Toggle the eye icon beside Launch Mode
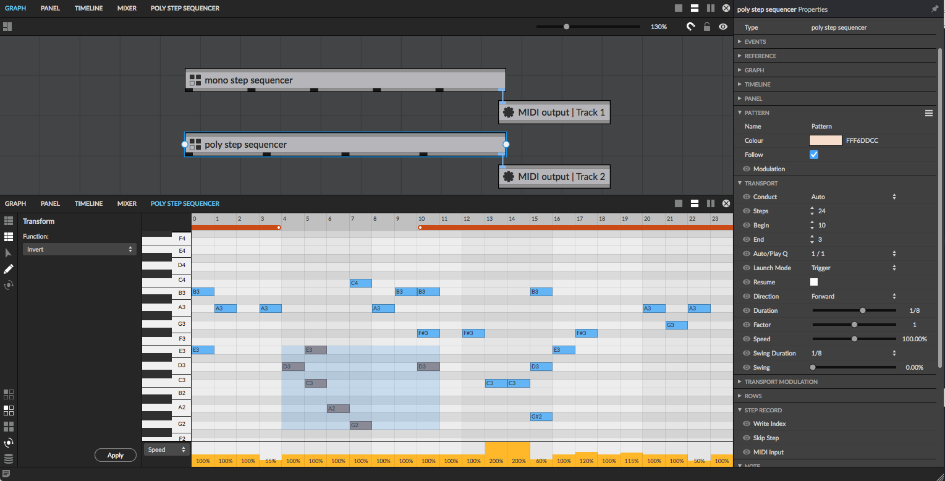The width and height of the screenshot is (945, 481). [x=747, y=268]
